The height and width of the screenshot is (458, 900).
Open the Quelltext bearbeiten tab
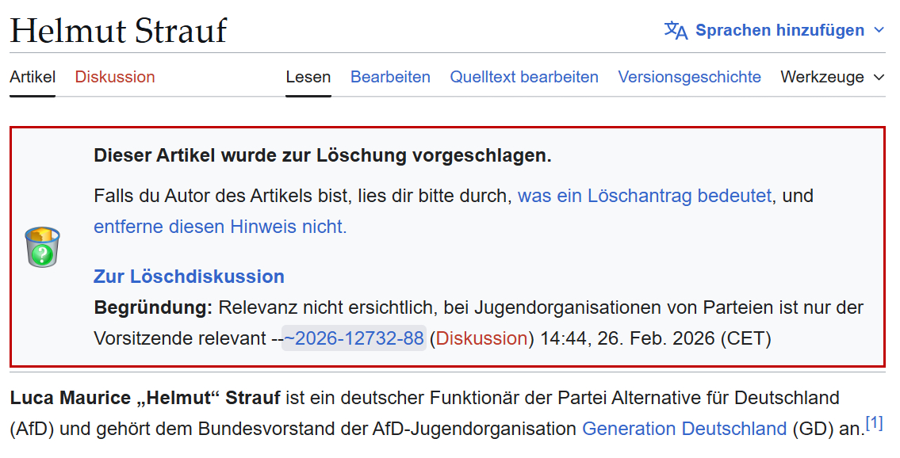524,77
